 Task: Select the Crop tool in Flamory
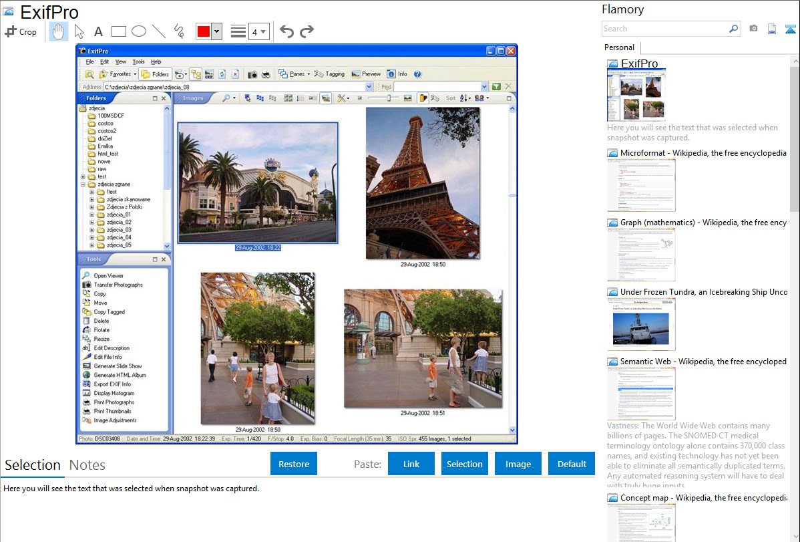coord(21,31)
